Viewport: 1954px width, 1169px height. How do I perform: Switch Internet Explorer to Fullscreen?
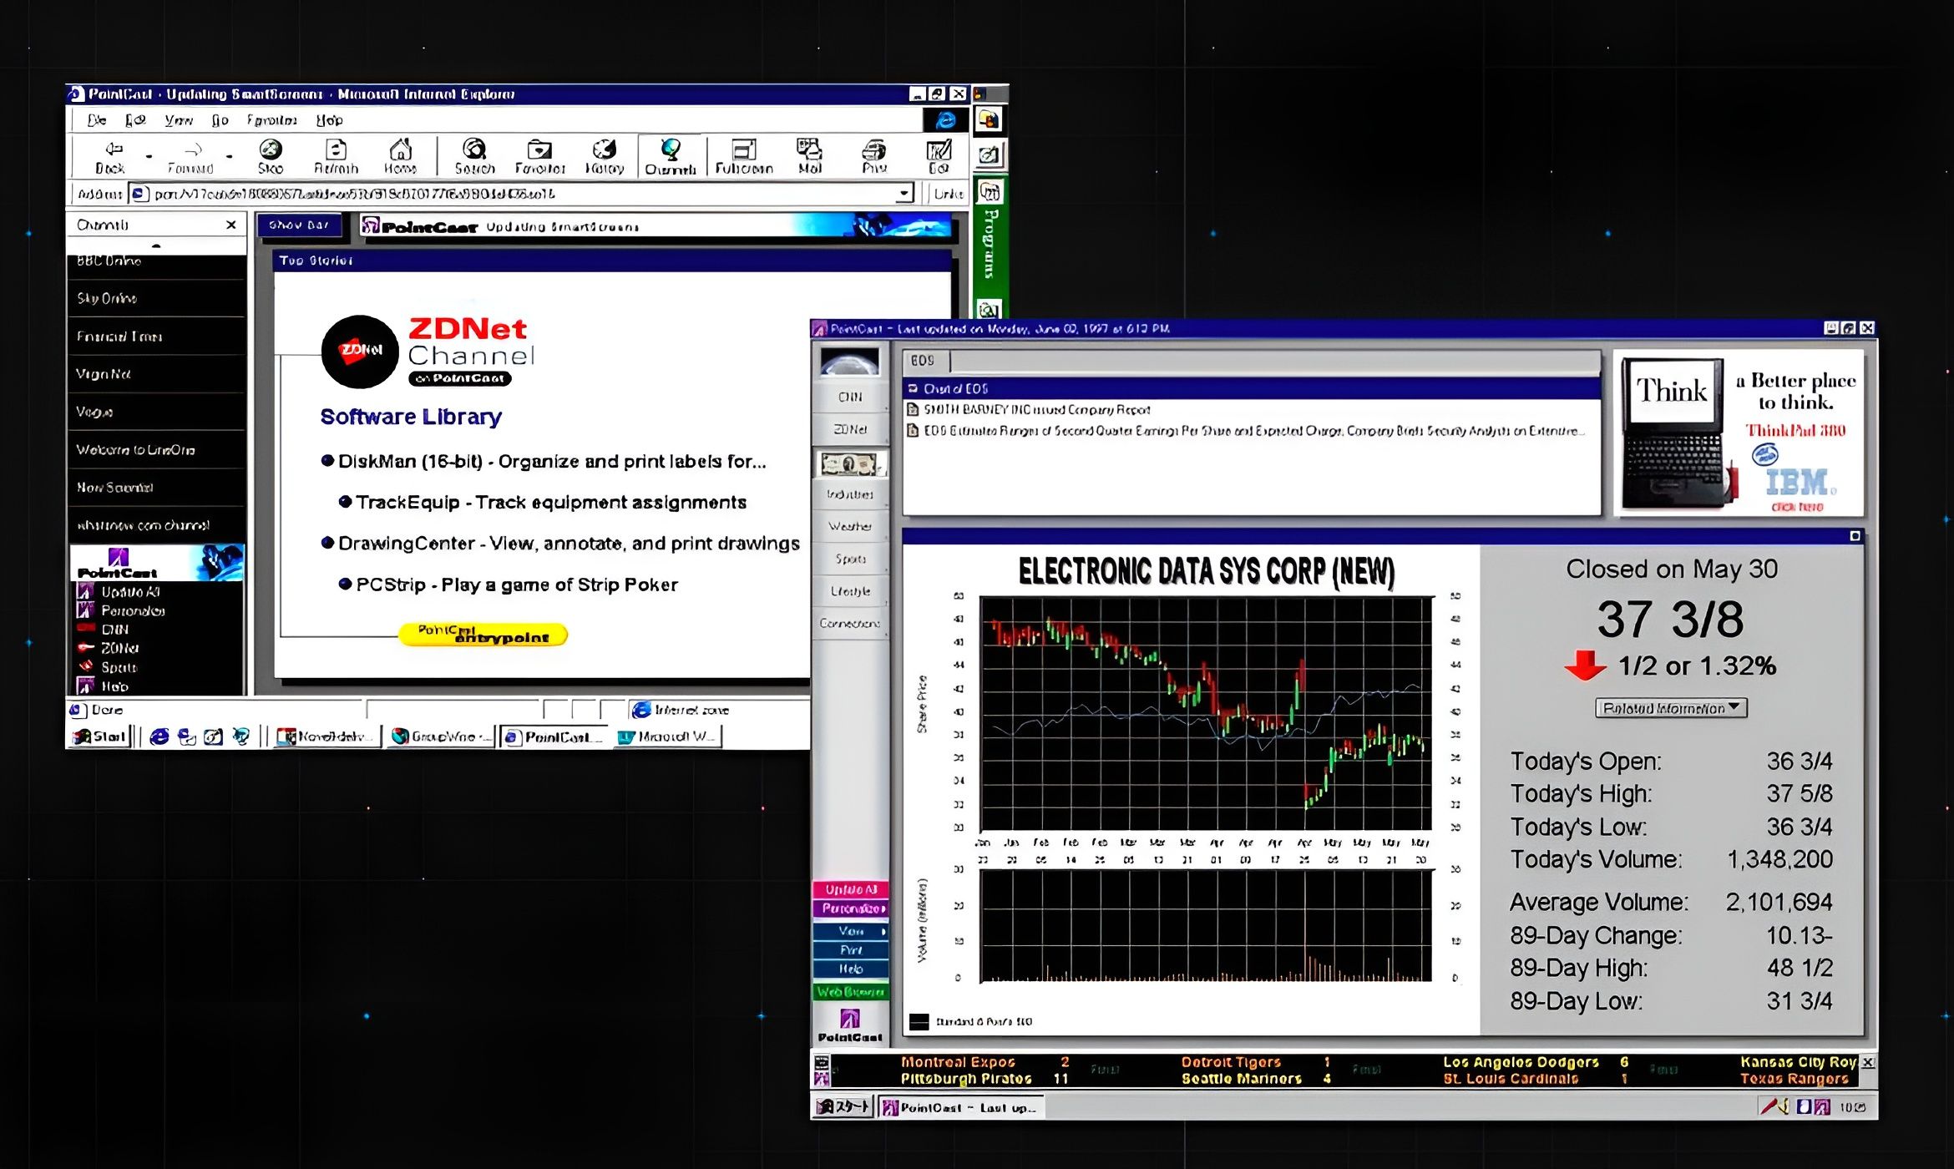pos(744,157)
